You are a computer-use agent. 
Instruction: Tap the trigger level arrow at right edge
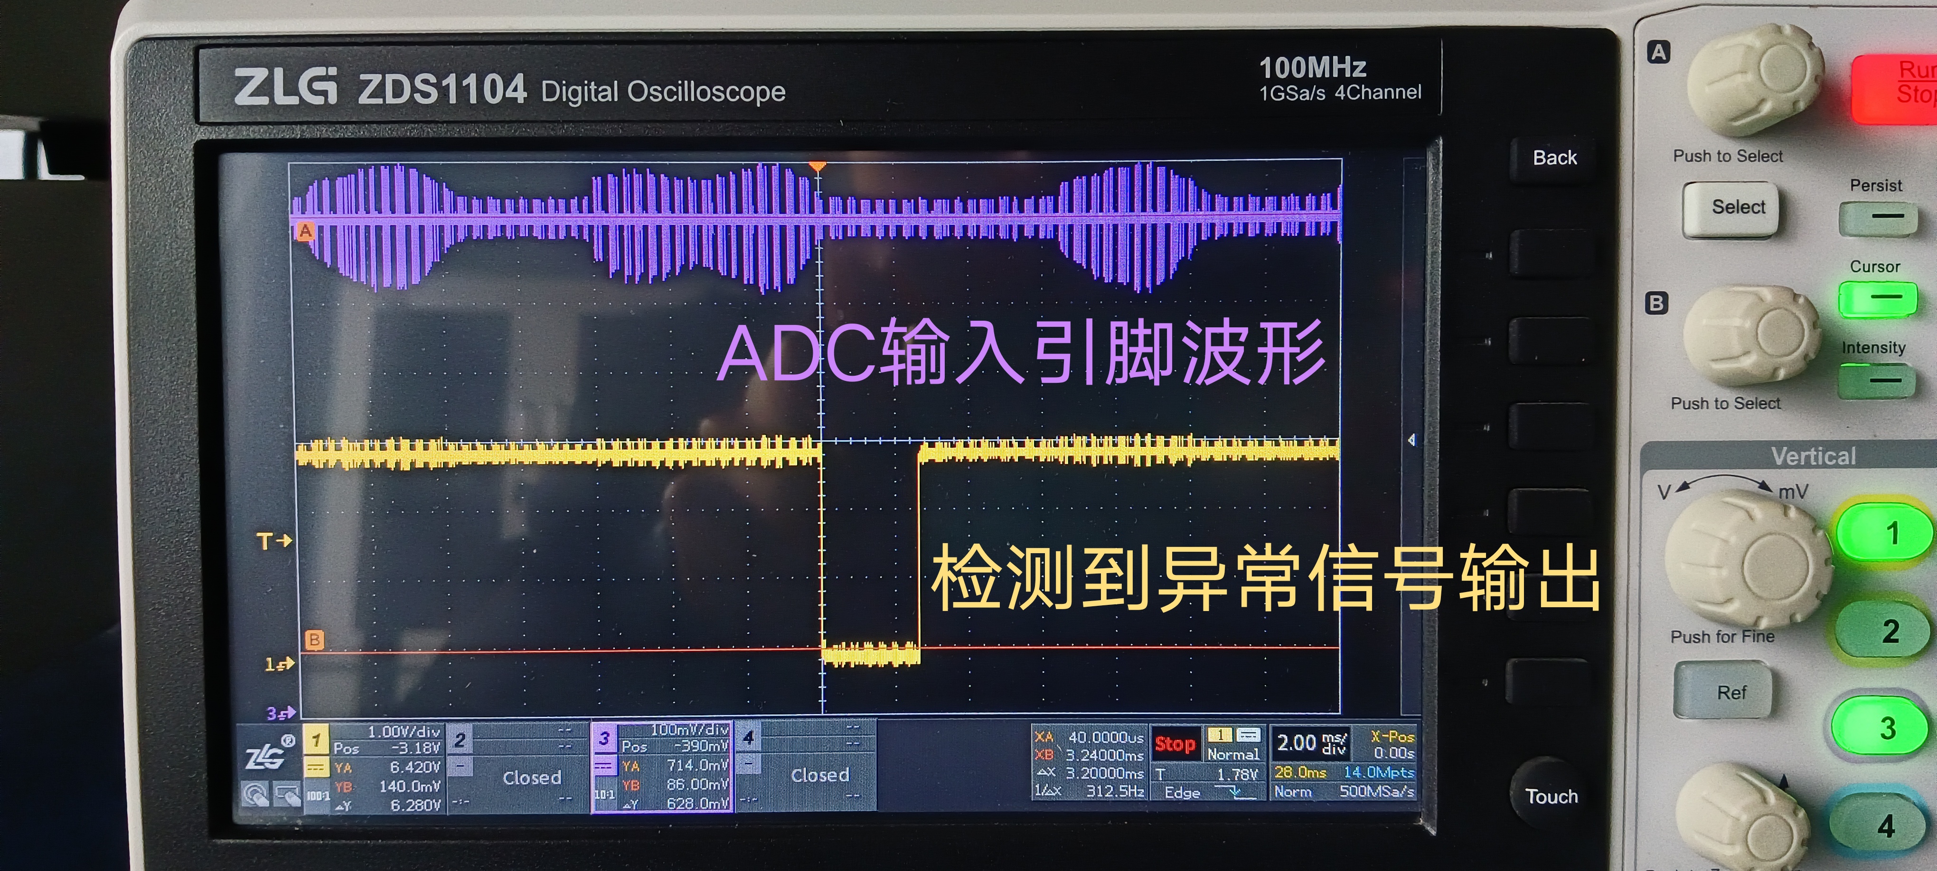[x=1411, y=440]
